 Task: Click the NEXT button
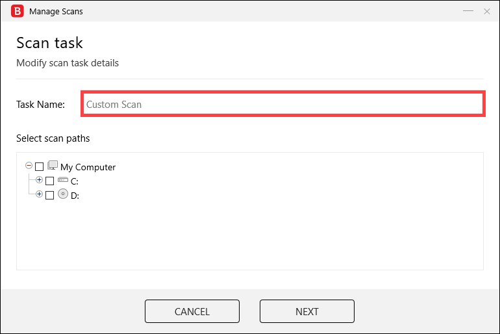point(306,311)
